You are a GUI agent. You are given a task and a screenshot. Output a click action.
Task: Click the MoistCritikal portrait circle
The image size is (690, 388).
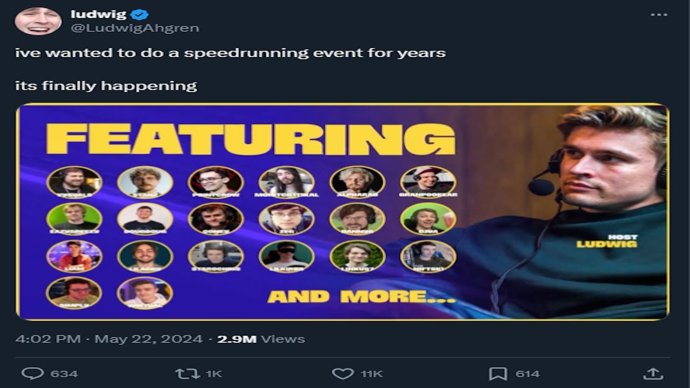[x=286, y=182]
